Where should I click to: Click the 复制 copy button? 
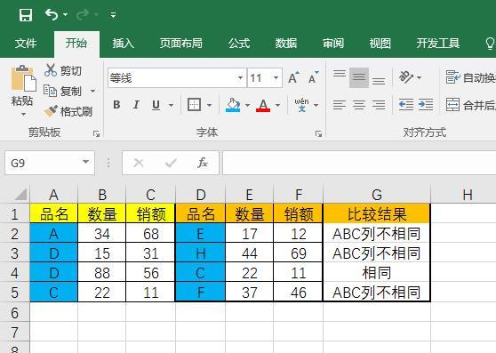point(63,91)
